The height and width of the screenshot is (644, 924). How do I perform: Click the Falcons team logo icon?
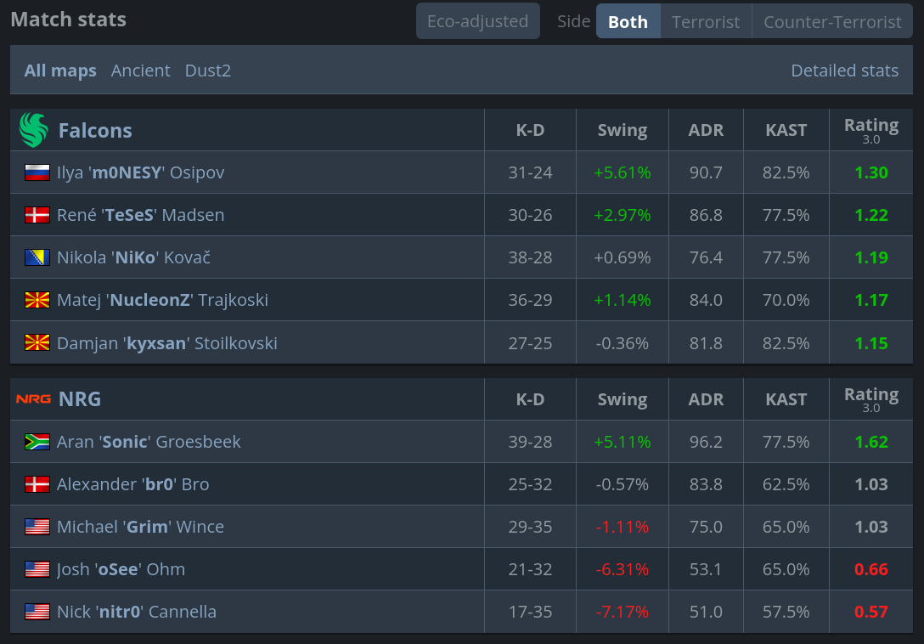tap(33, 130)
